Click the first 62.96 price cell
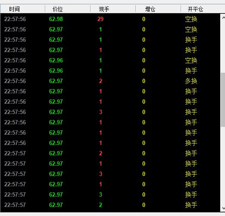Screen dimensions: 225x216 (x=56, y=60)
